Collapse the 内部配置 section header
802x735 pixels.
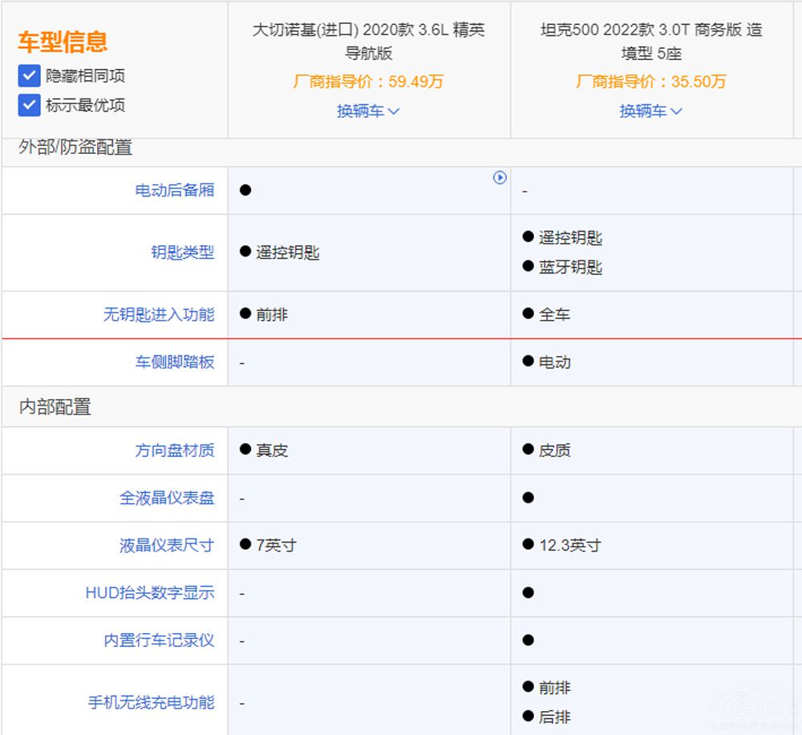click(x=50, y=408)
